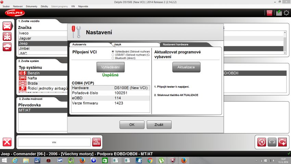Image resolution: width=291 pixels, height=164 pixels.
Task: Select the red car vehicle selection icon
Action: click(7, 26)
